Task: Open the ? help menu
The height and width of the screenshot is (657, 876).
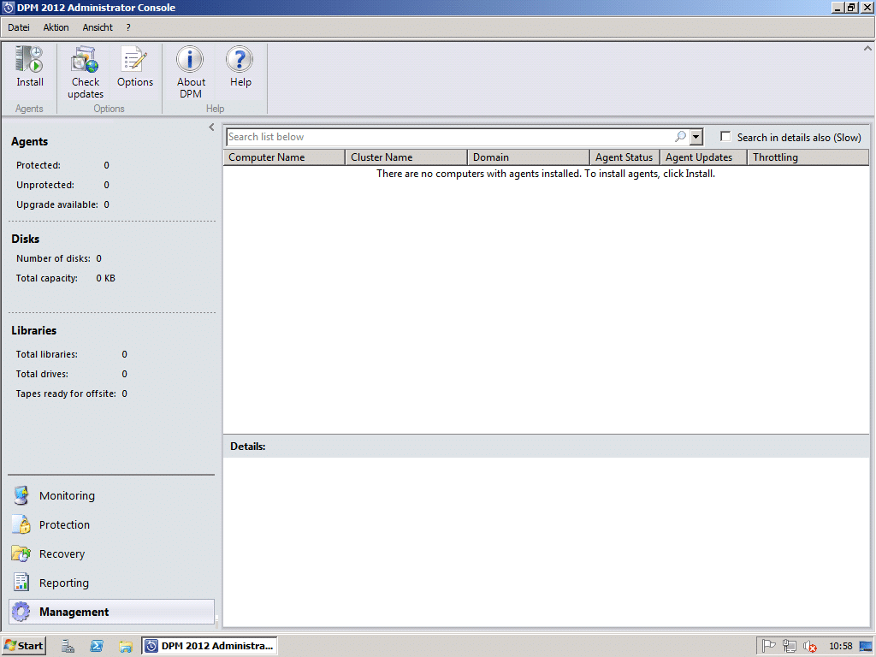Action: click(128, 27)
